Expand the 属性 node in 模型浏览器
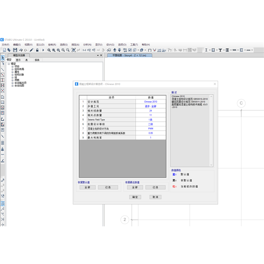Viewport: 264px width, 264px height. coord(12,72)
